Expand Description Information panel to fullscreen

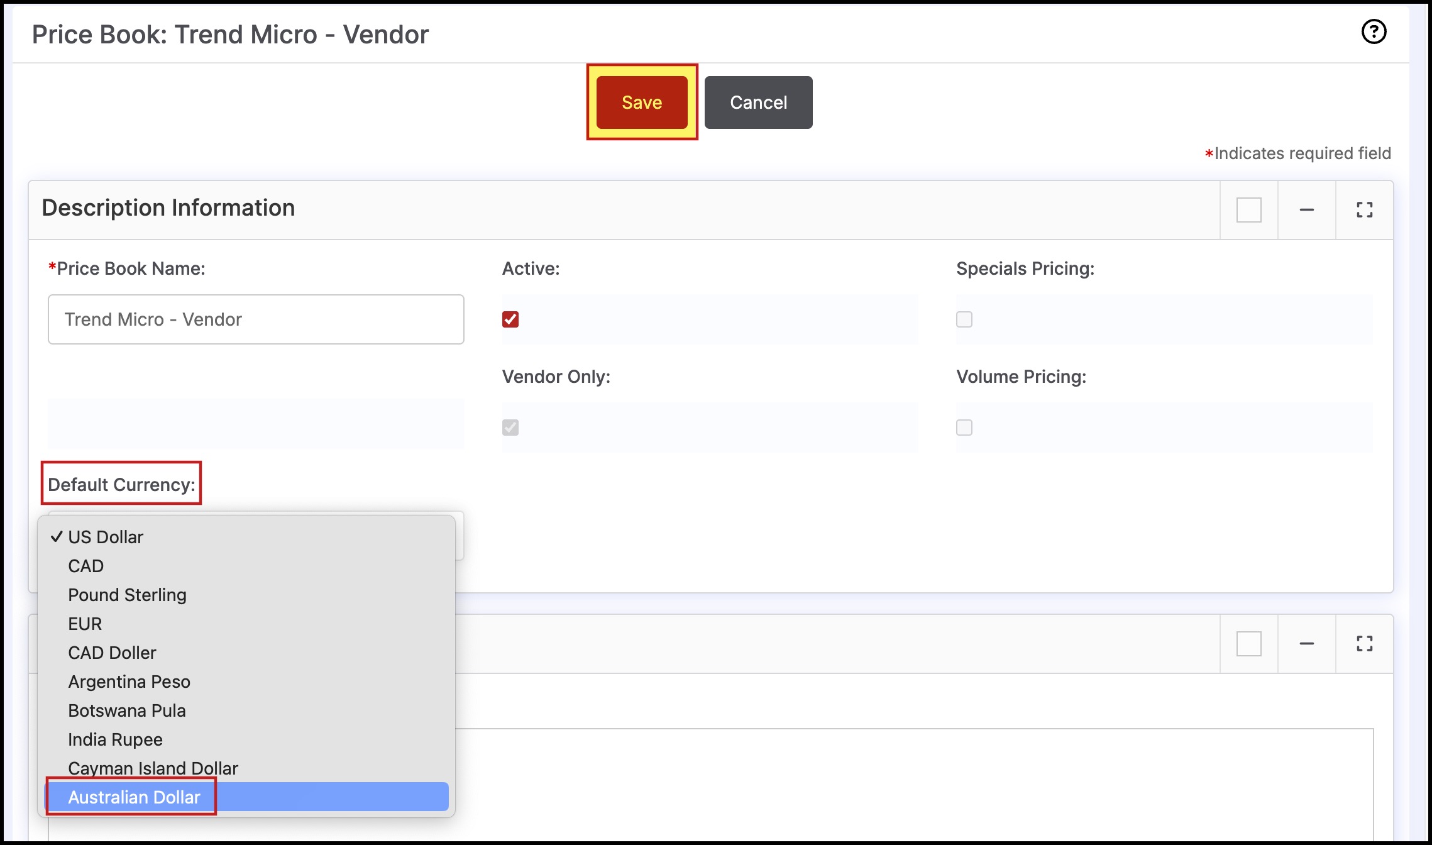(1364, 210)
